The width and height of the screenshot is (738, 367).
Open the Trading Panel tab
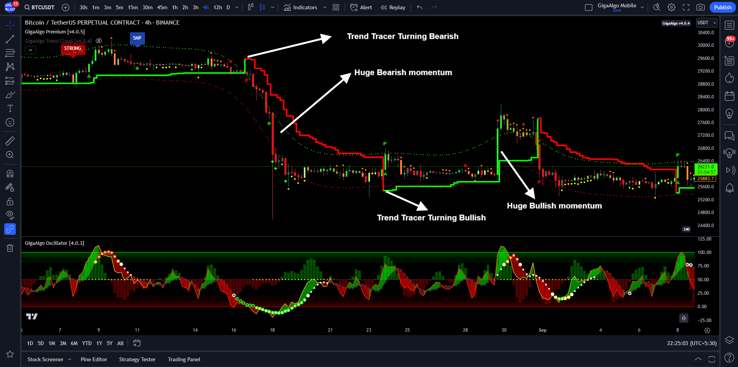tap(184, 359)
